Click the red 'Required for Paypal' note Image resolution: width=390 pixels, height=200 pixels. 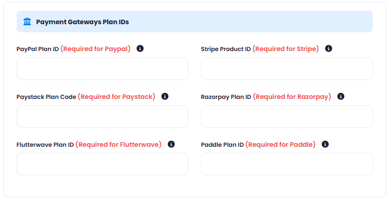96,49
